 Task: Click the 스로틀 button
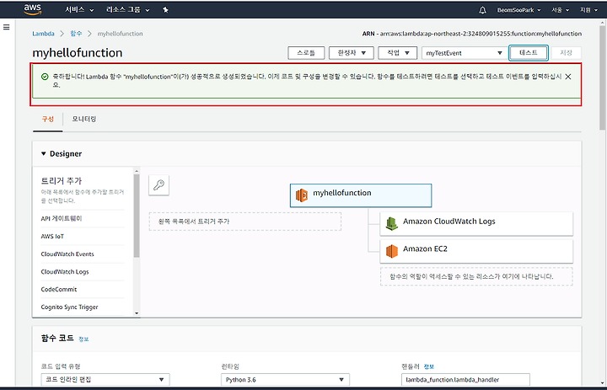tap(306, 53)
